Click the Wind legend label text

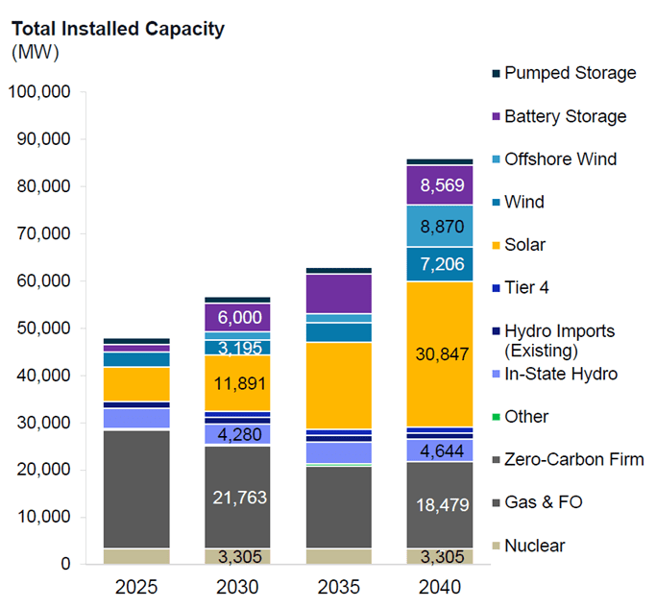[524, 202]
